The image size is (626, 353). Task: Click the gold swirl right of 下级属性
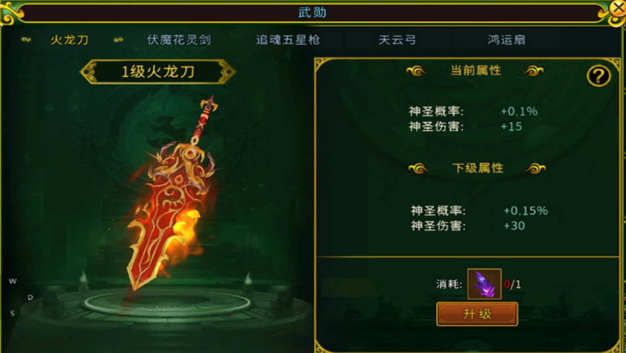point(536,169)
